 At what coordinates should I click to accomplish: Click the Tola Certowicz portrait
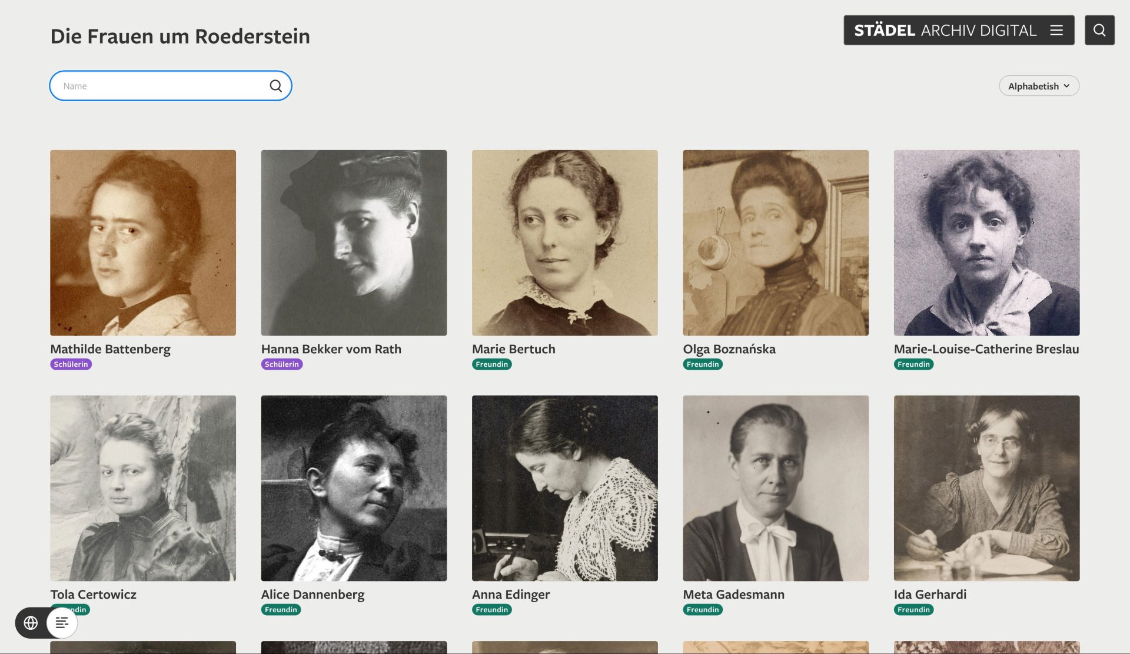[143, 488]
